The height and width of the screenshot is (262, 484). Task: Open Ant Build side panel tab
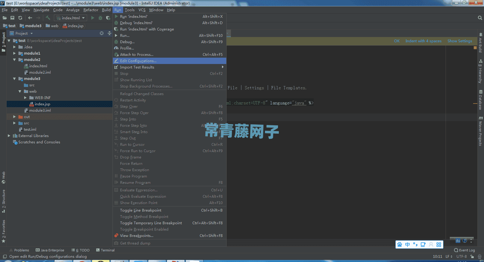480,43
